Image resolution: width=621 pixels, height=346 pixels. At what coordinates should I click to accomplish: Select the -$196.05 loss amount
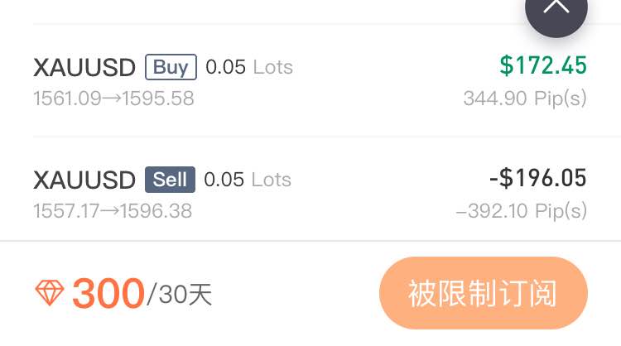click(537, 178)
